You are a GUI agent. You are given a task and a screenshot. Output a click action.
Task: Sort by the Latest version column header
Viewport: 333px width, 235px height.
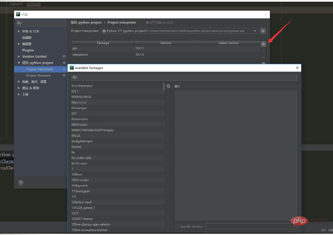tap(229, 43)
